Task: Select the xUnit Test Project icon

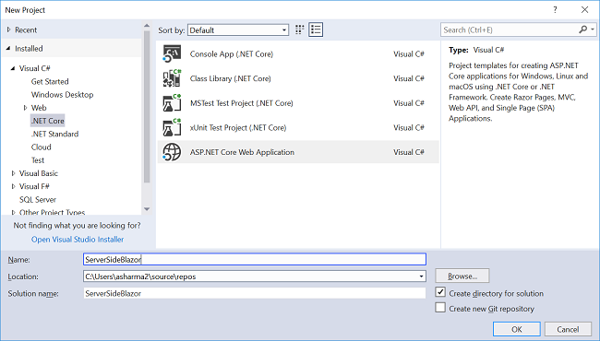Action: coord(172,127)
